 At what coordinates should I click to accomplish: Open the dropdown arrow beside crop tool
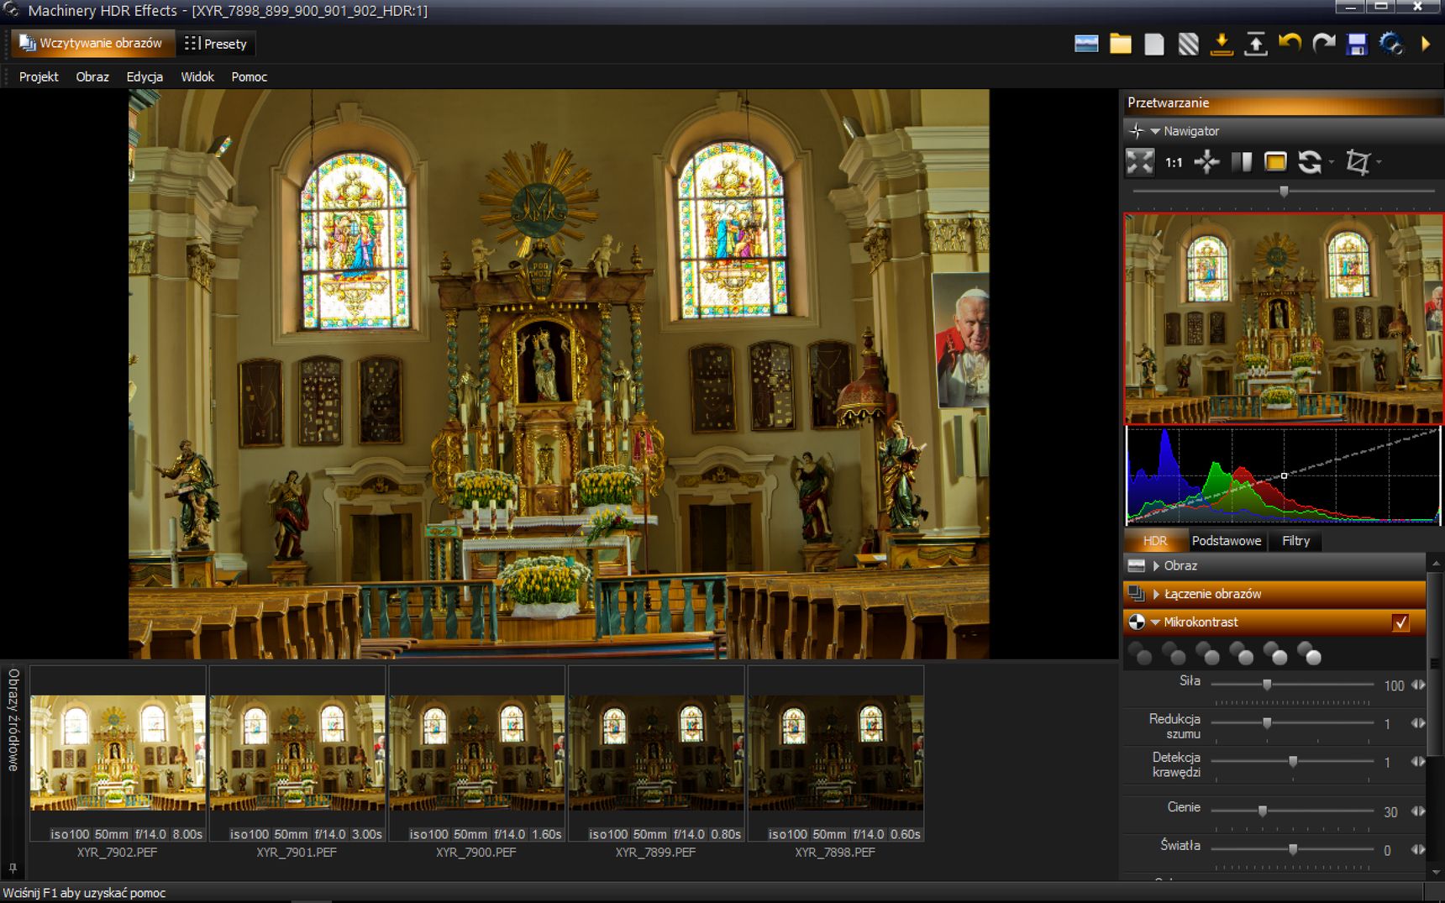pyautogui.click(x=1379, y=163)
